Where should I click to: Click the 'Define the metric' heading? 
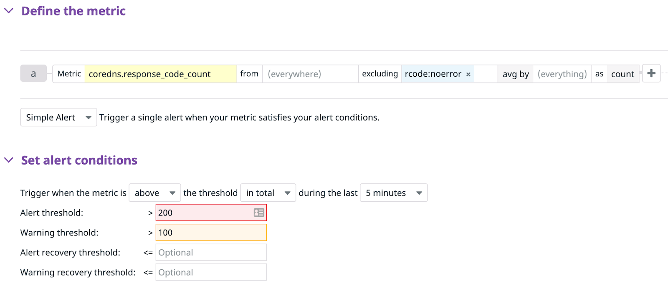click(73, 11)
